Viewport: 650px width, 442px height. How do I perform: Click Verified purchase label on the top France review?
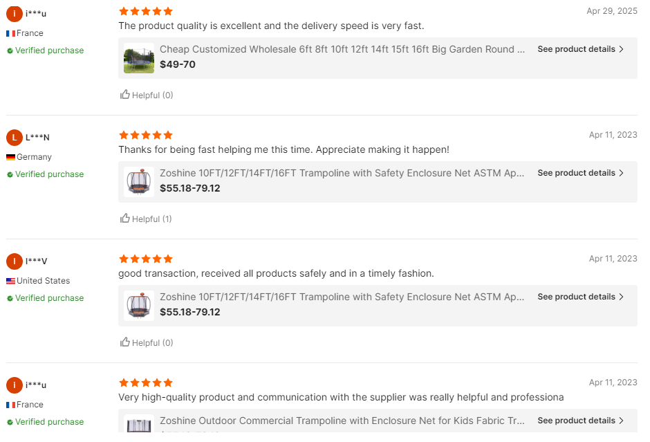tap(45, 50)
